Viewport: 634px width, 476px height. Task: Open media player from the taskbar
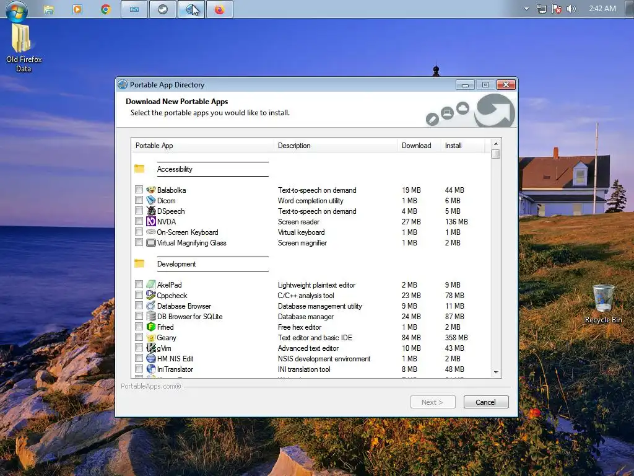(x=77, y=9)
